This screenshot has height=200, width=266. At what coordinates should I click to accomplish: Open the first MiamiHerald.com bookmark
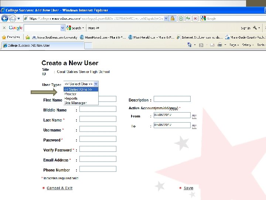coord(103,37)
